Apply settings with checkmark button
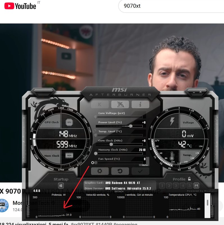 pos(140,171)
